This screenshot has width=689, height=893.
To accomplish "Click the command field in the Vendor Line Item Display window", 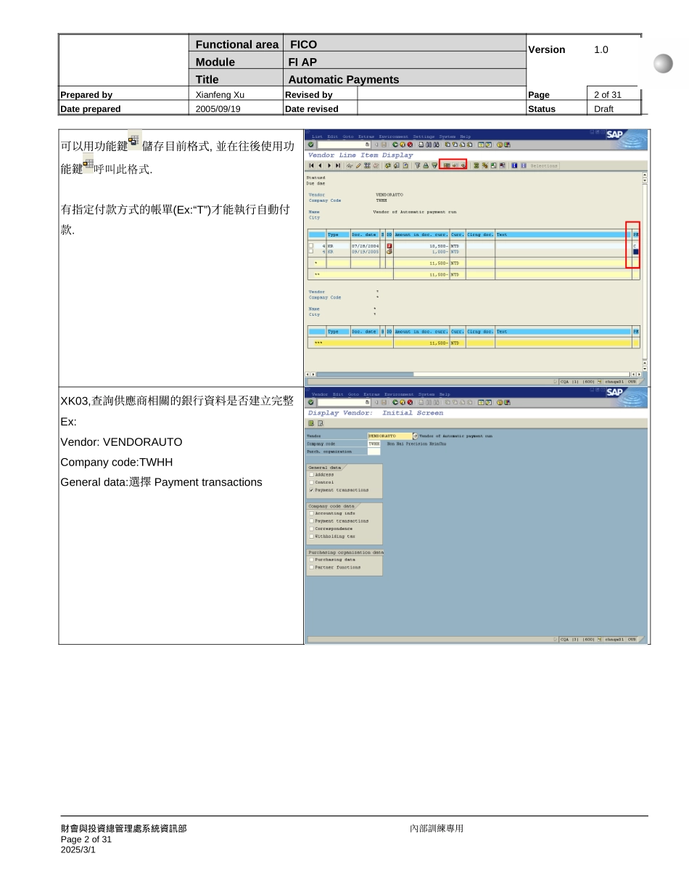I will (344, 144).
